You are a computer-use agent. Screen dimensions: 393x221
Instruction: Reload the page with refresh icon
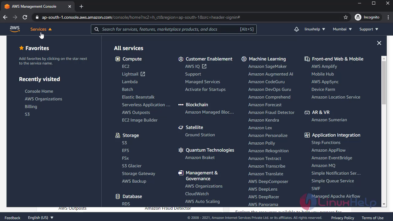(x=25, y=17)
